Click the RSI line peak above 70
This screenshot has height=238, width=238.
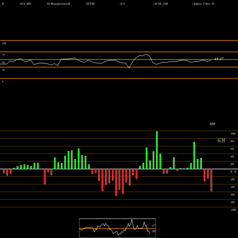pyautogui.click(x=146, y=54)
